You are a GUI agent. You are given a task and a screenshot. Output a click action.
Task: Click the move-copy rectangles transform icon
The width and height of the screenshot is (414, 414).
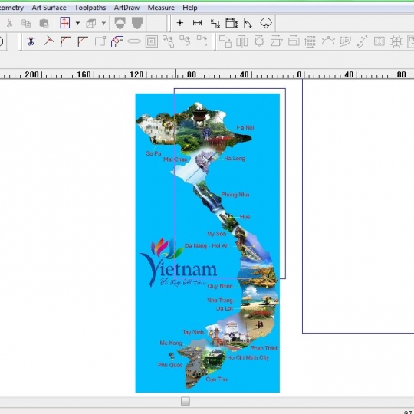[225, 41]
